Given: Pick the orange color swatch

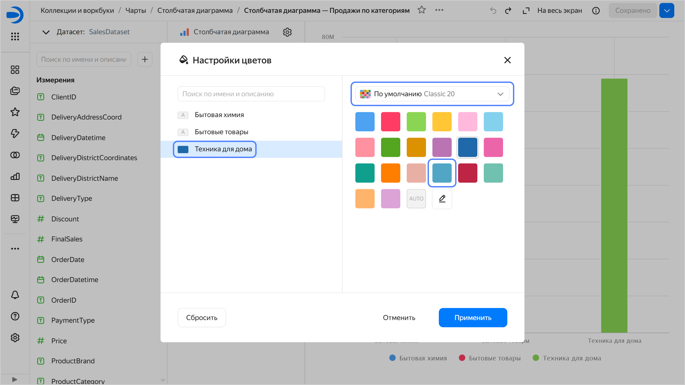Looking at the screenshot, I should [390, 173].
